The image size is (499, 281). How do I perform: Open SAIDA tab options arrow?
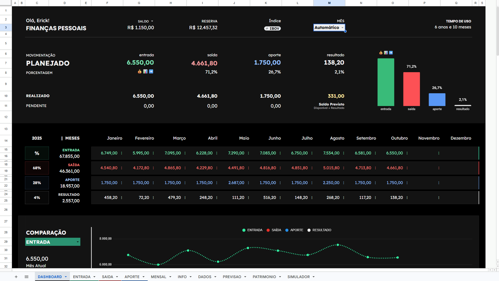click(117, 277)
